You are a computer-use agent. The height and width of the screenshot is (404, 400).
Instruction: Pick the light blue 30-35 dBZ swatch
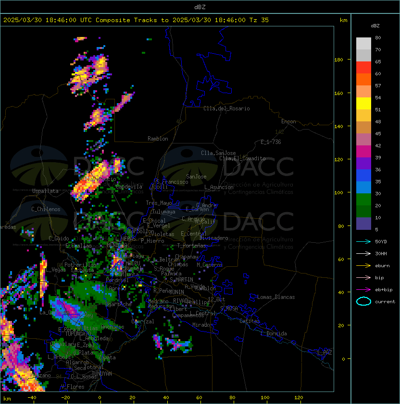click(363, 188)
